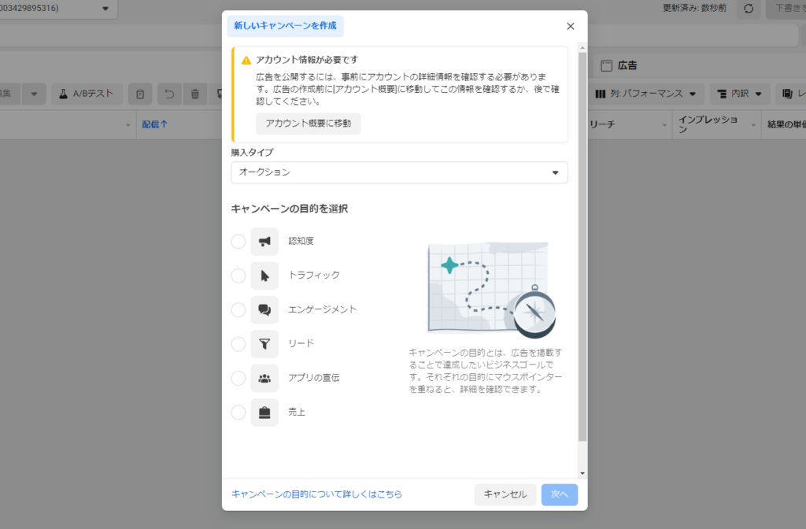Open the 内訳 breakdown dropdown

pyautogui.click(x=740, y=94)
